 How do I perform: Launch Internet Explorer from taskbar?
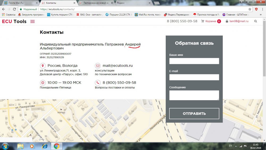coord(45,146)
